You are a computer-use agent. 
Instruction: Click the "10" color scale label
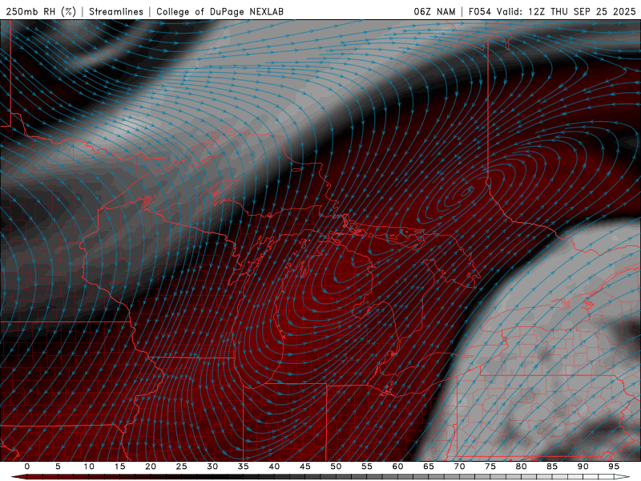(89, 467)
